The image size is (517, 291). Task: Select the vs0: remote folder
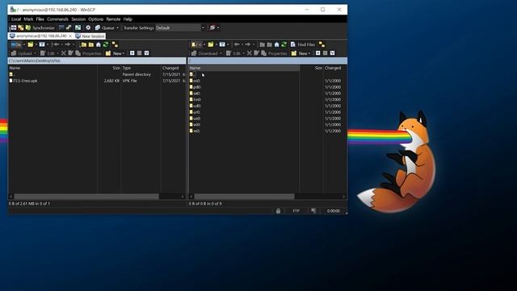(x=195, y=131)
